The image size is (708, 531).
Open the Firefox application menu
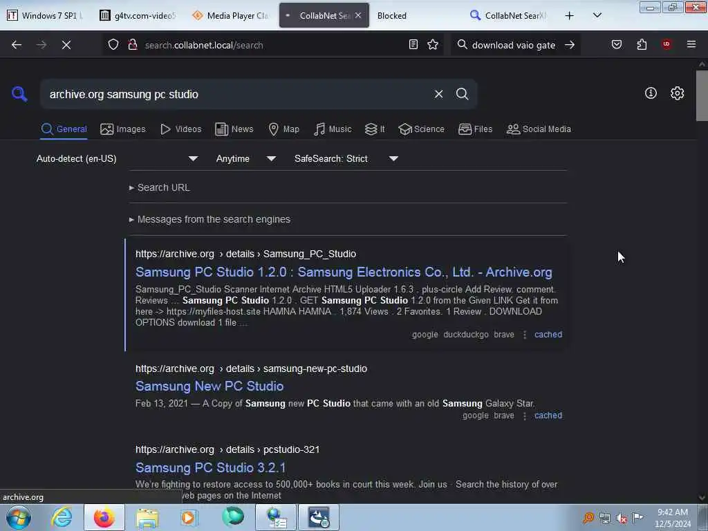[x=691, y=45]
